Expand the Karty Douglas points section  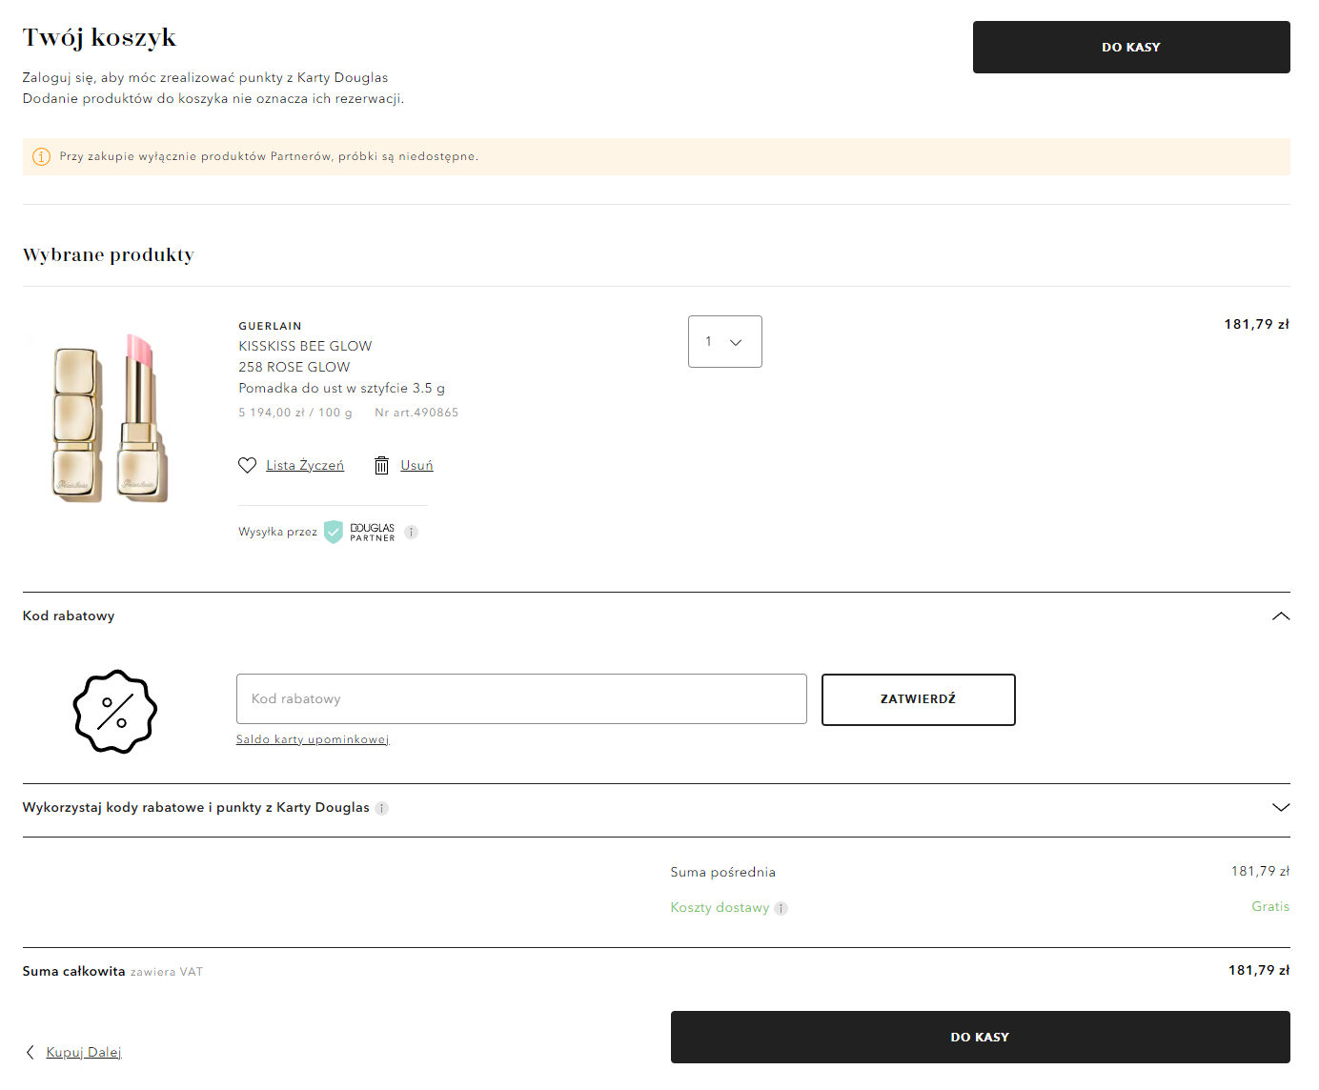(x=1280, y=808)
